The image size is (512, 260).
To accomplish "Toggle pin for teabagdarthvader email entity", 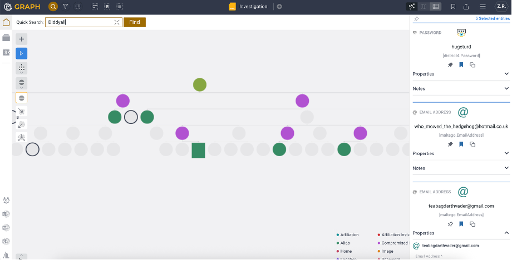I will click(450, 224).
